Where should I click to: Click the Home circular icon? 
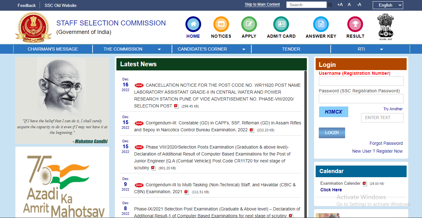pyautogui.click(x=193, y=24)
